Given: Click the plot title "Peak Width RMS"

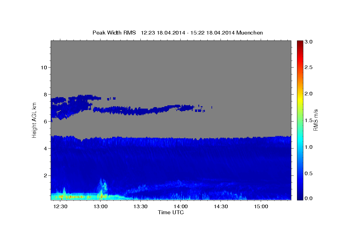Looking at the screenshot, I should tap(114, 32).
